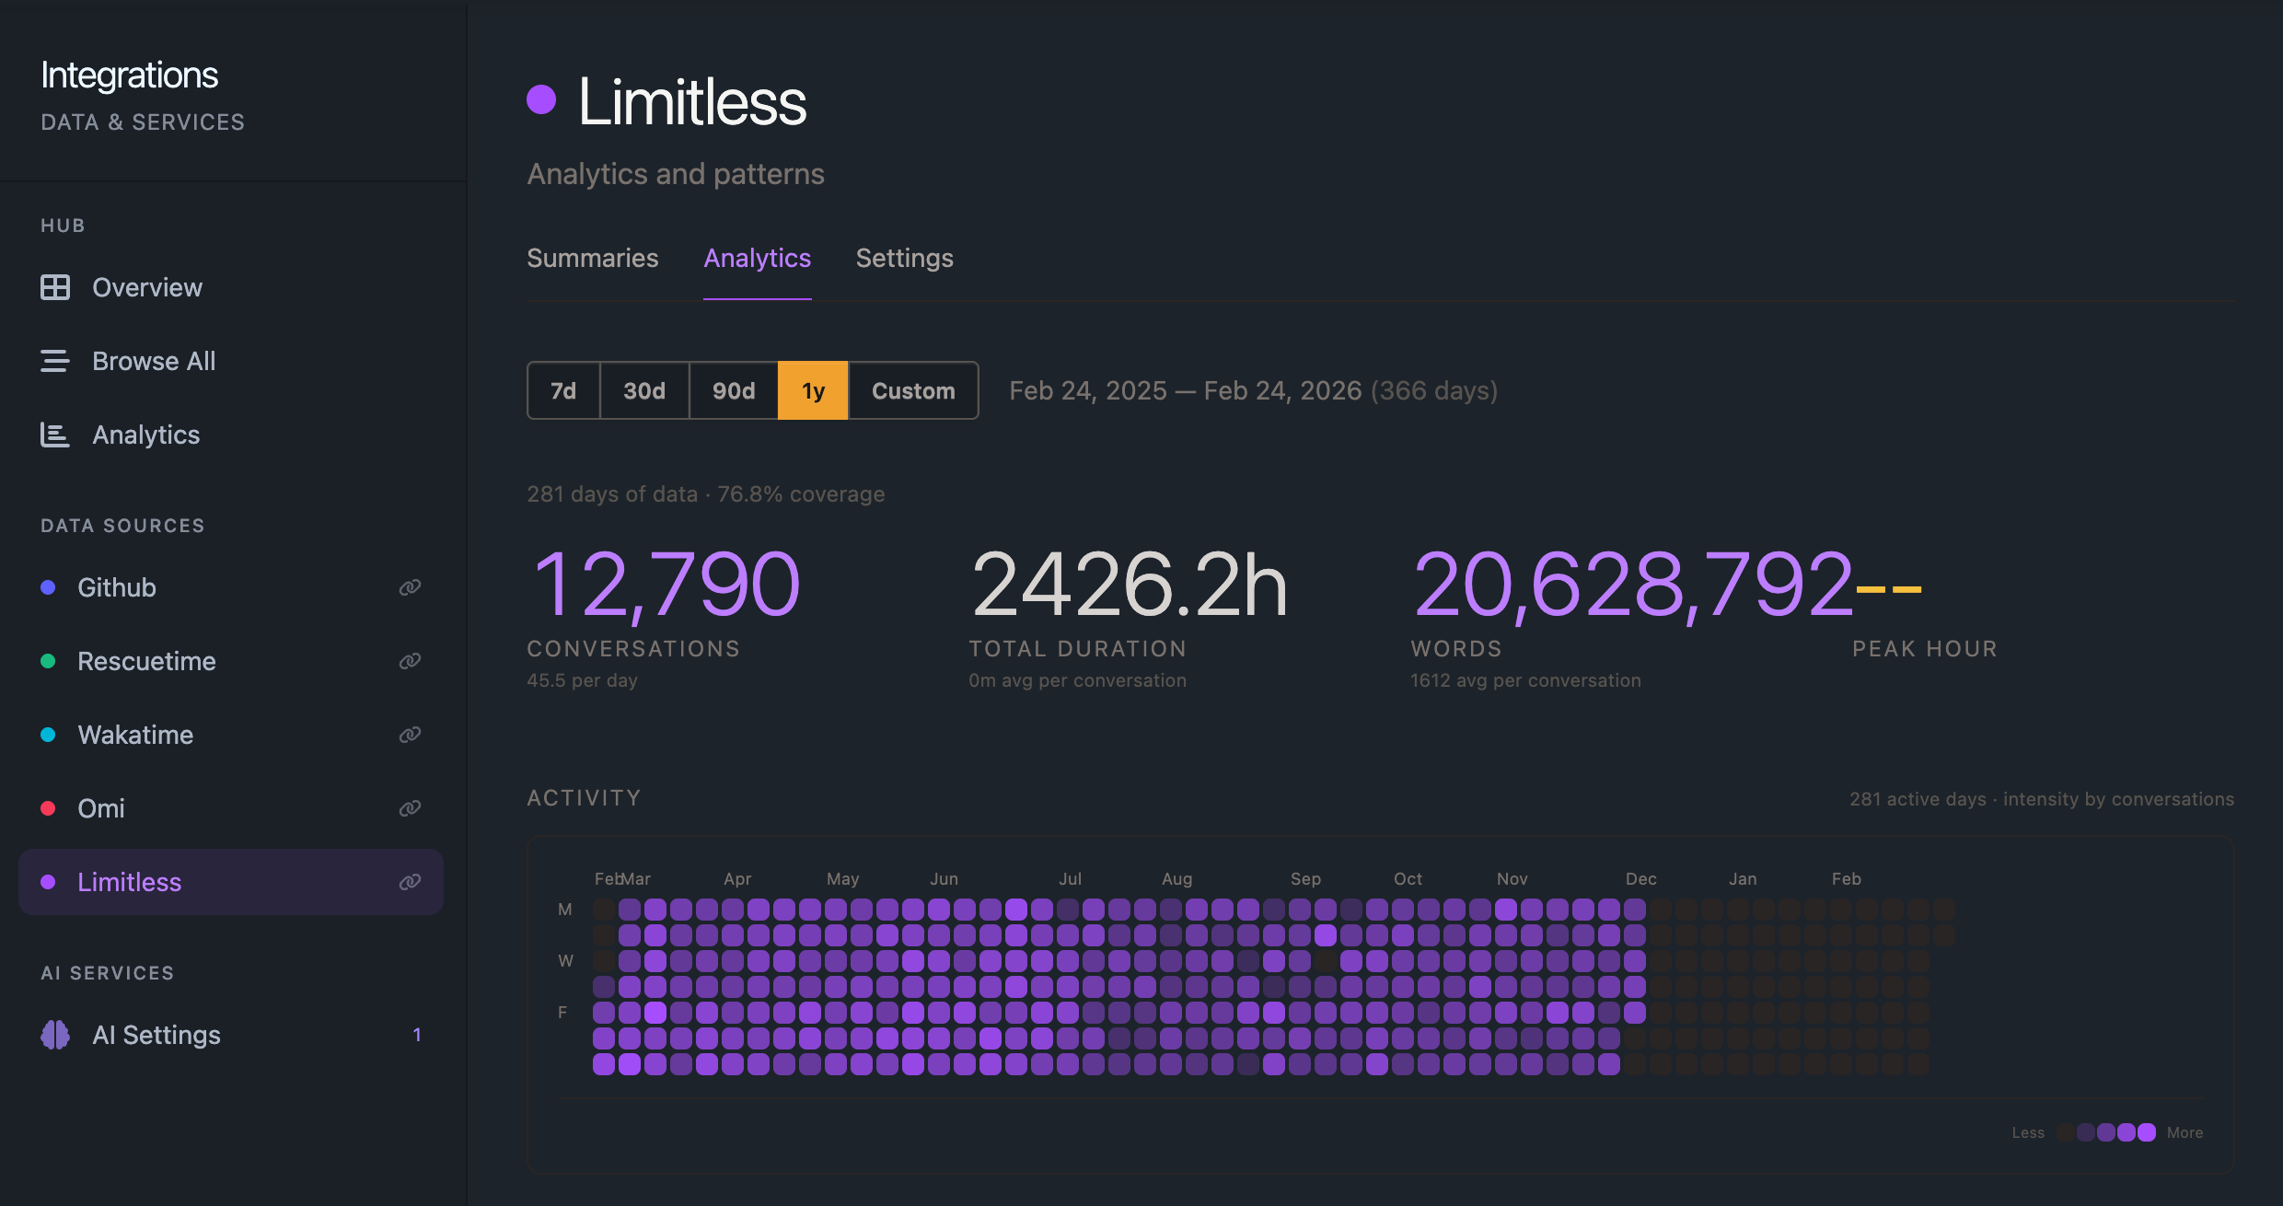Switch the range to 90d
This screenshot has height=1206, width=2283.
(733, 390)
